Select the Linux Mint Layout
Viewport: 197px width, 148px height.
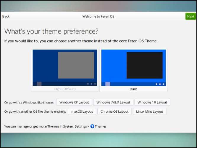click(x=149, y=112)
